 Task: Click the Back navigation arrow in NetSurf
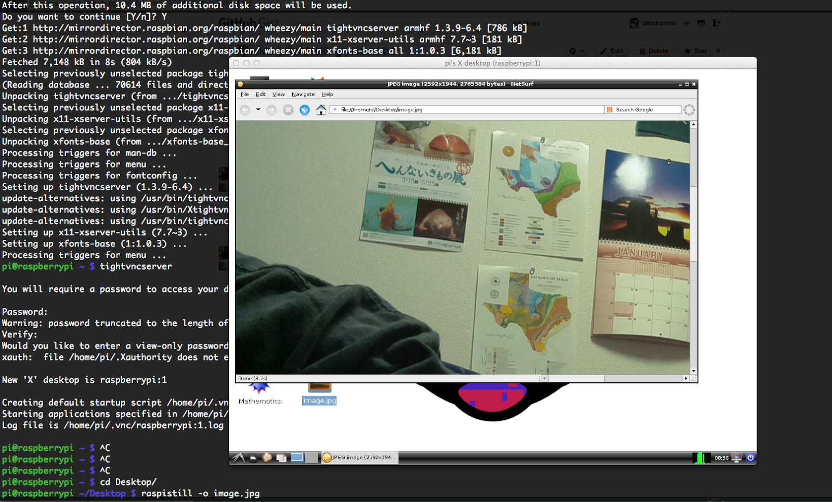[245, 110]
